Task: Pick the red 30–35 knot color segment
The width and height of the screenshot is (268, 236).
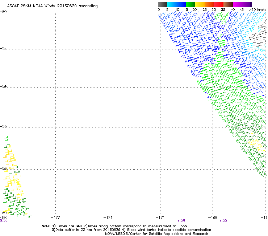Action: (x=219, y=4)
